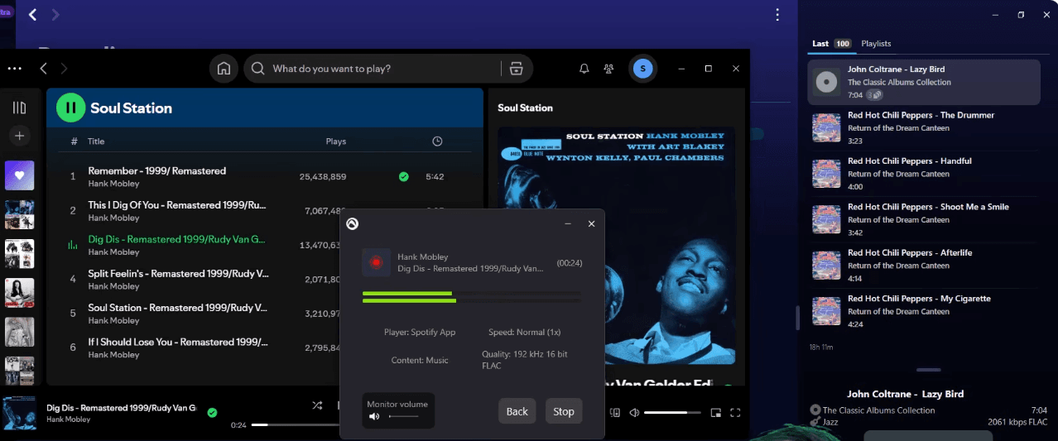Click the small disc badge under Lazy Bird
The width and height of the screenshot is (1058, 441).
875,95
